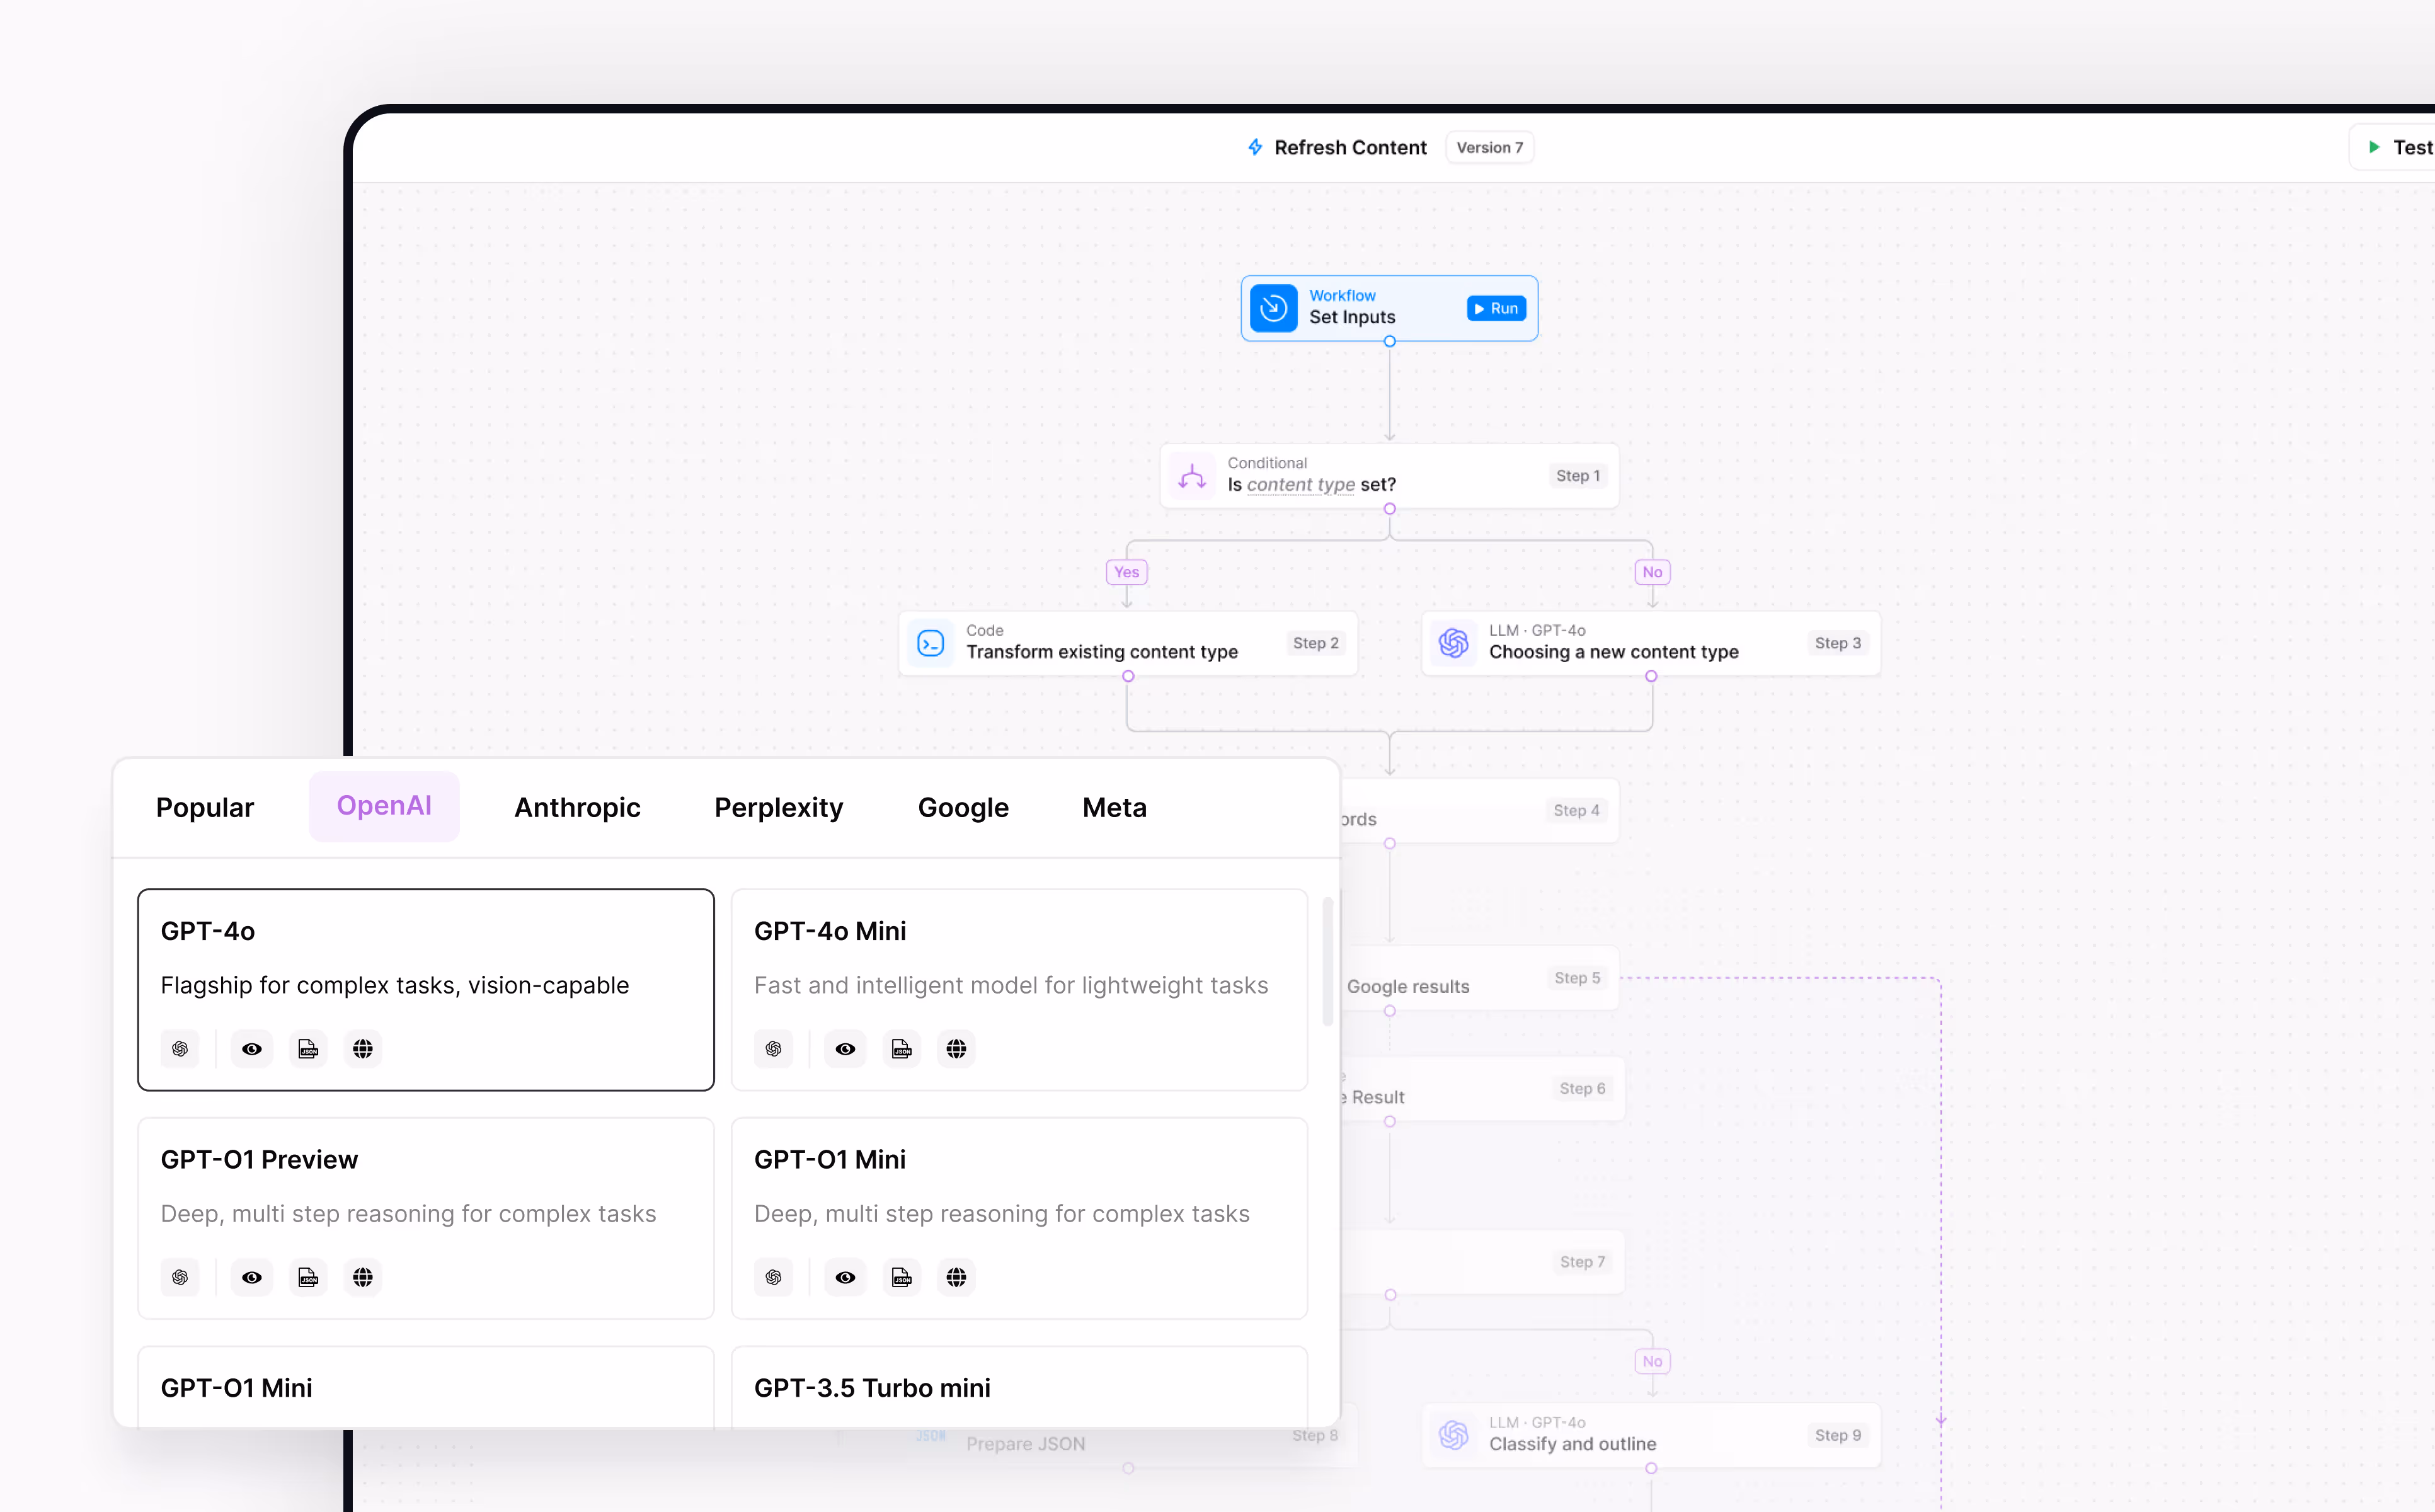Image resolution: width=2435 pixels, height=1512 pixels.
Task: Click the vision eye icon on GPT-O1 Preview card
Action: 252,1277
